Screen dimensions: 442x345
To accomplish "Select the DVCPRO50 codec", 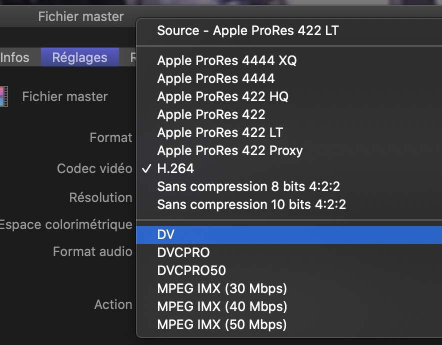I will pyautogui.click(x=191, y=270).
